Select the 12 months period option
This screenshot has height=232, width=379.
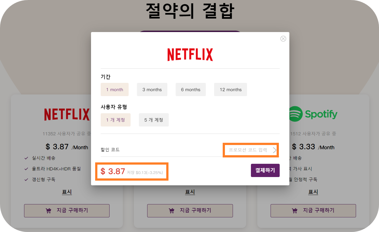pyautogui.click(x=230, y=89)
